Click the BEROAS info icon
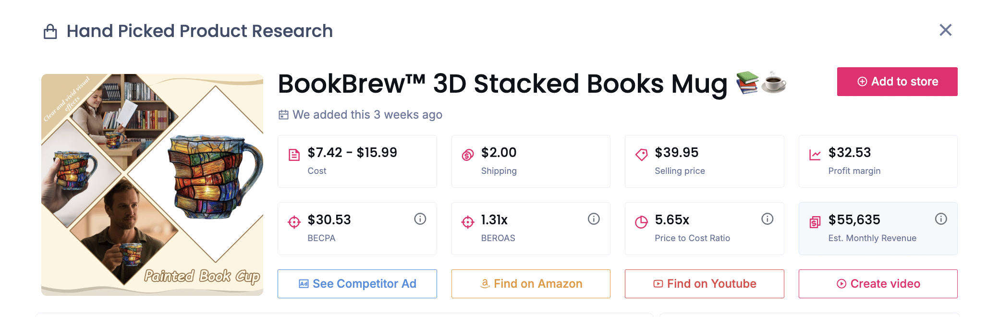Screen dimensions: 999x317 594,219
